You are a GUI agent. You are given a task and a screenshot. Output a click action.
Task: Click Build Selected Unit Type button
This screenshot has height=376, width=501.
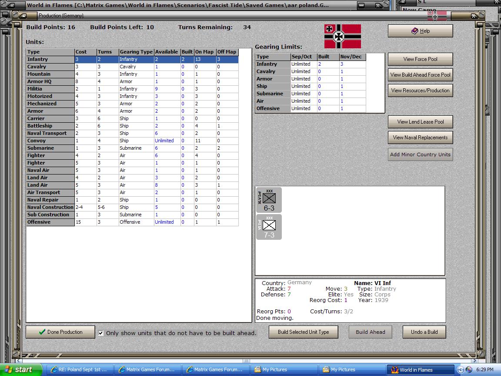303,332
